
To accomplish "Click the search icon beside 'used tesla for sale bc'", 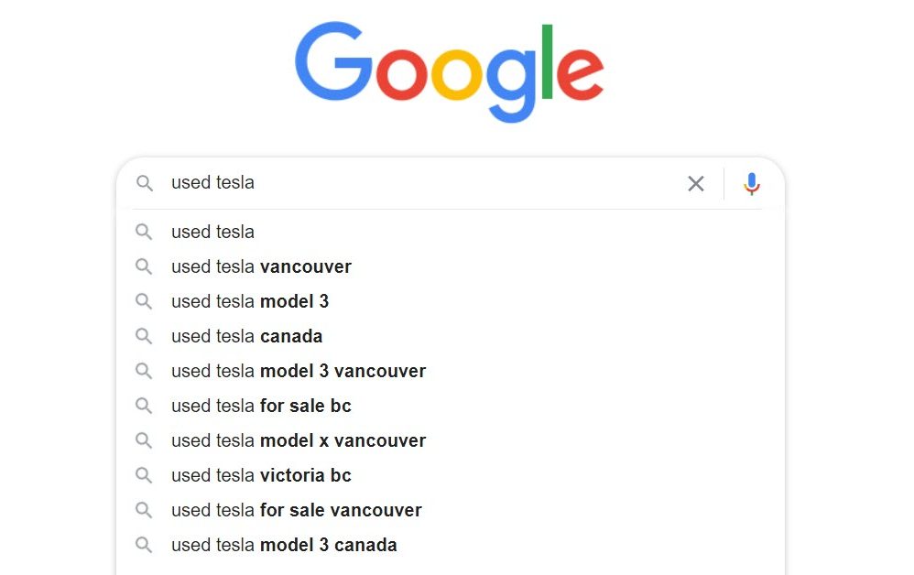I will [x=144, y=406].
